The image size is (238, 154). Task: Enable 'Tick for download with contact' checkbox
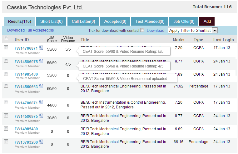click(x=142, y=30)
